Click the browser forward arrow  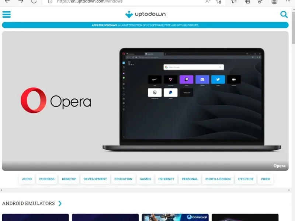tap(21, 1)
